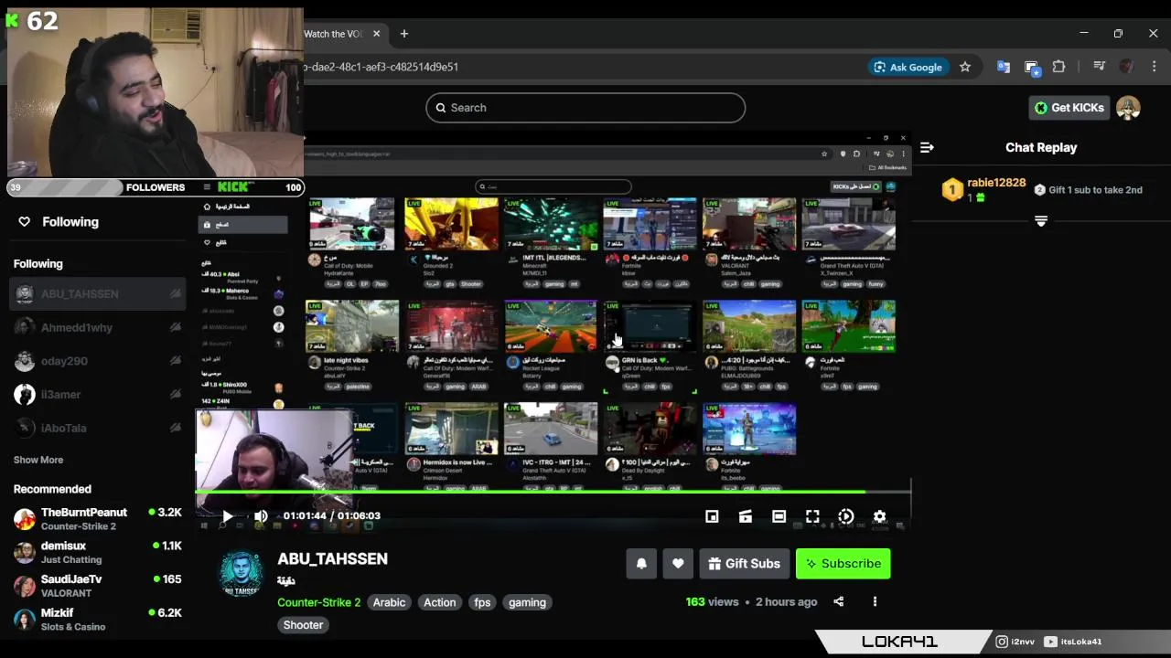
Task: Click the ABU_TAHSSEN channel name heading
Action: [333, 558]
